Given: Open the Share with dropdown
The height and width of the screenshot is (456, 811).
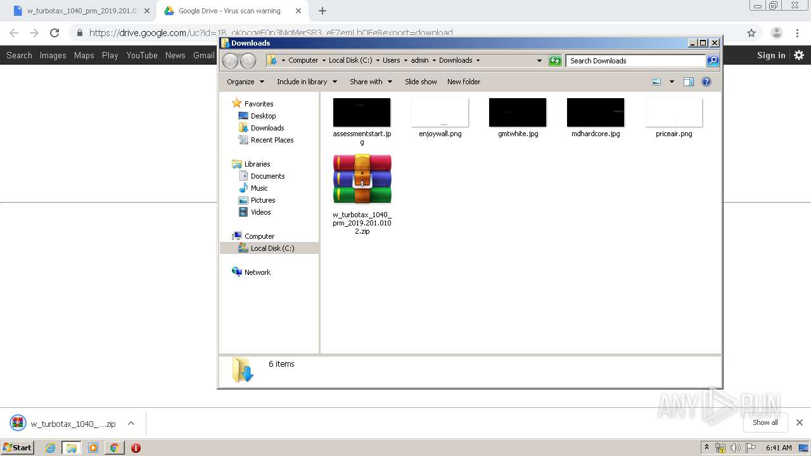Looking at the screenshot, I should click(x=371, y=82).
